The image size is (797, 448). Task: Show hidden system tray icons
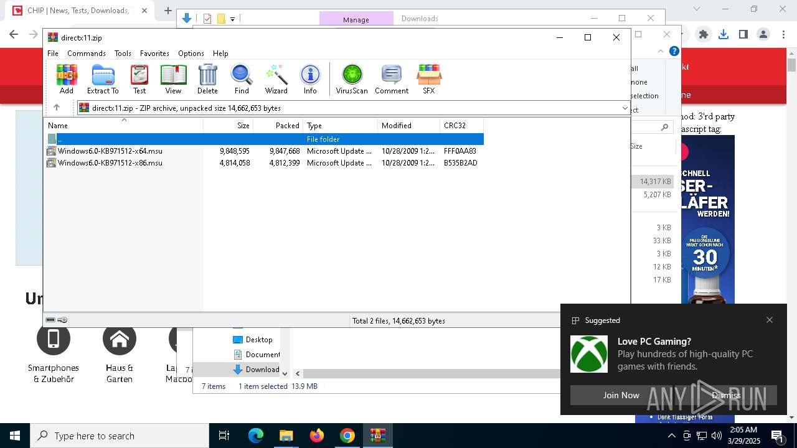671,436
